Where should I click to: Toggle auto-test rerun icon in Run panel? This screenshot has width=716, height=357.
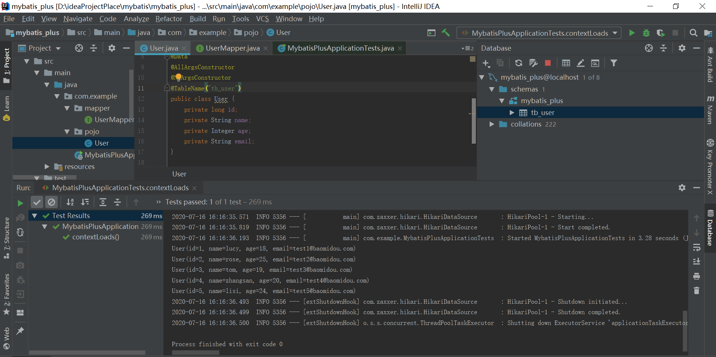[21, 233]
